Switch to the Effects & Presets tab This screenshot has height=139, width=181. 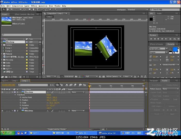pos(156,44)
